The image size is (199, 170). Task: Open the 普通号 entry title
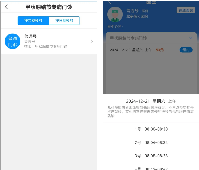30,37
